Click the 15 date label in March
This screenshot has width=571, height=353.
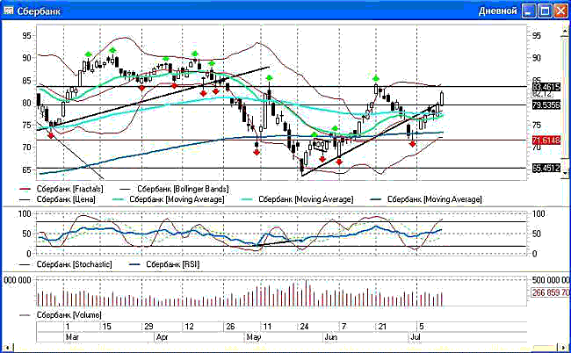(x=106, y=327)
